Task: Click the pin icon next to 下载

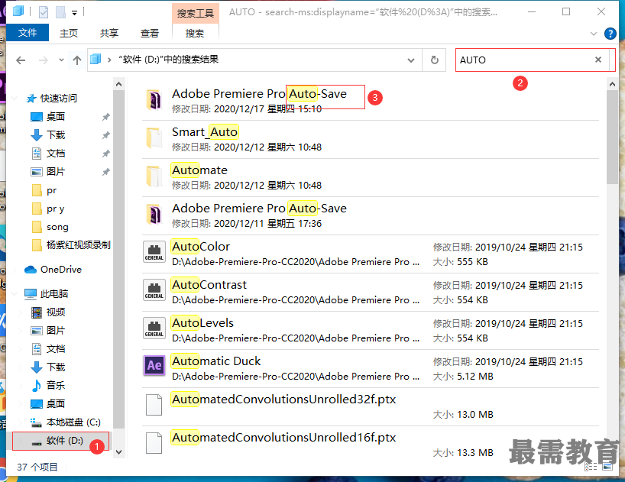Action: coord(105,135)
